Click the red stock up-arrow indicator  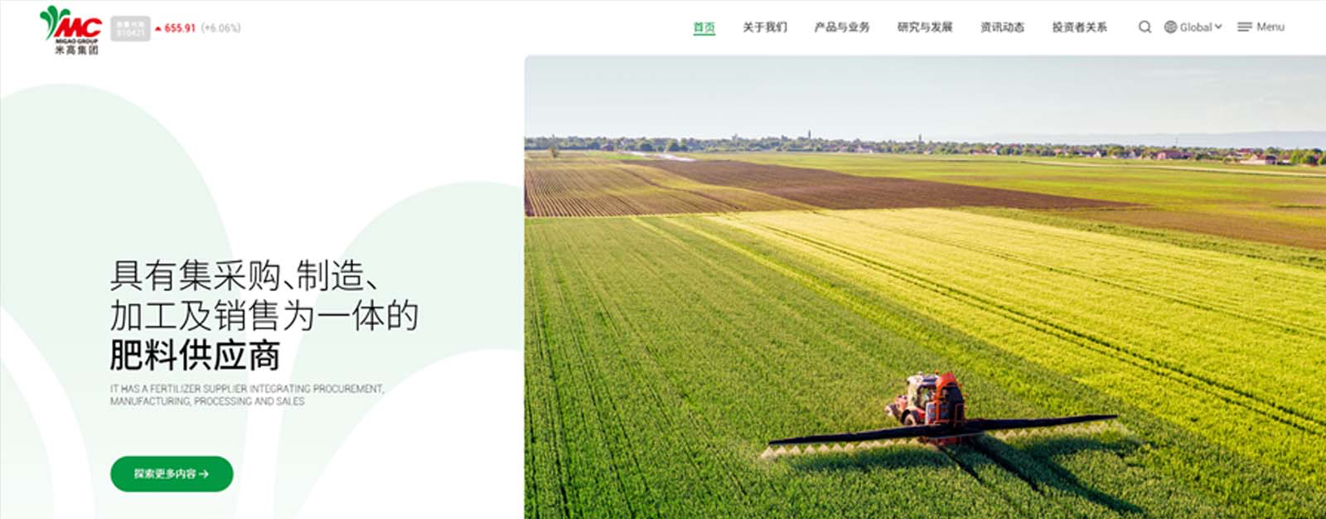pyautogui.click(x=158, y=29)
